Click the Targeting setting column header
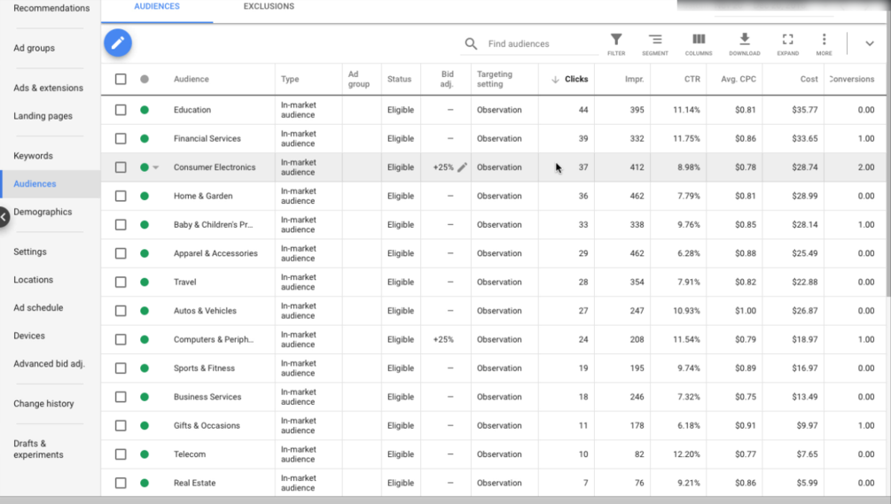 pyautogui.click(x=495, y=79)
